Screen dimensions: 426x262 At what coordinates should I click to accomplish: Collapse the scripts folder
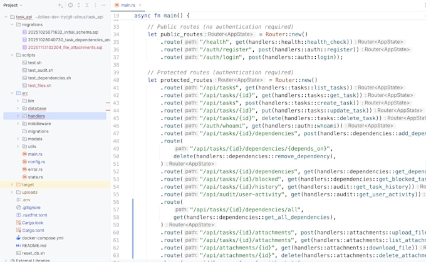click(x=12, y=55)
